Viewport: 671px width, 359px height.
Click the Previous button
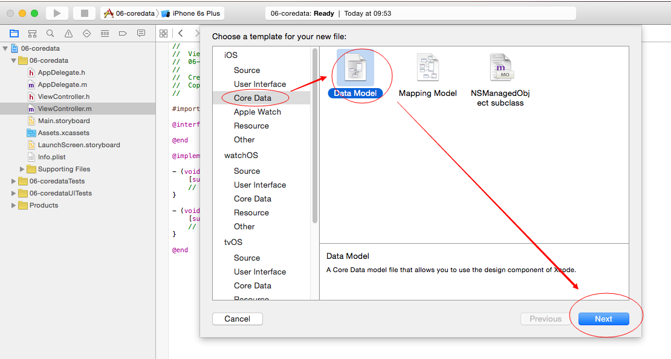(545, 319)
